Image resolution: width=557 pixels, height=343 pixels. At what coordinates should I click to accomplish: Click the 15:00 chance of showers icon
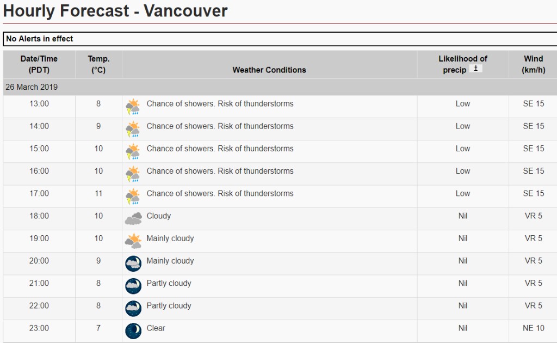[x=133, y=151]
